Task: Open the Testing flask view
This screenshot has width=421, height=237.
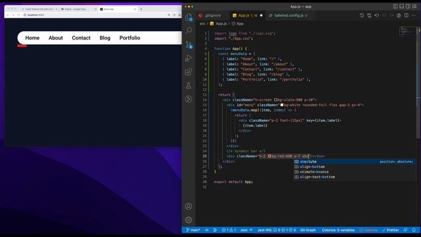Action: 189,86
